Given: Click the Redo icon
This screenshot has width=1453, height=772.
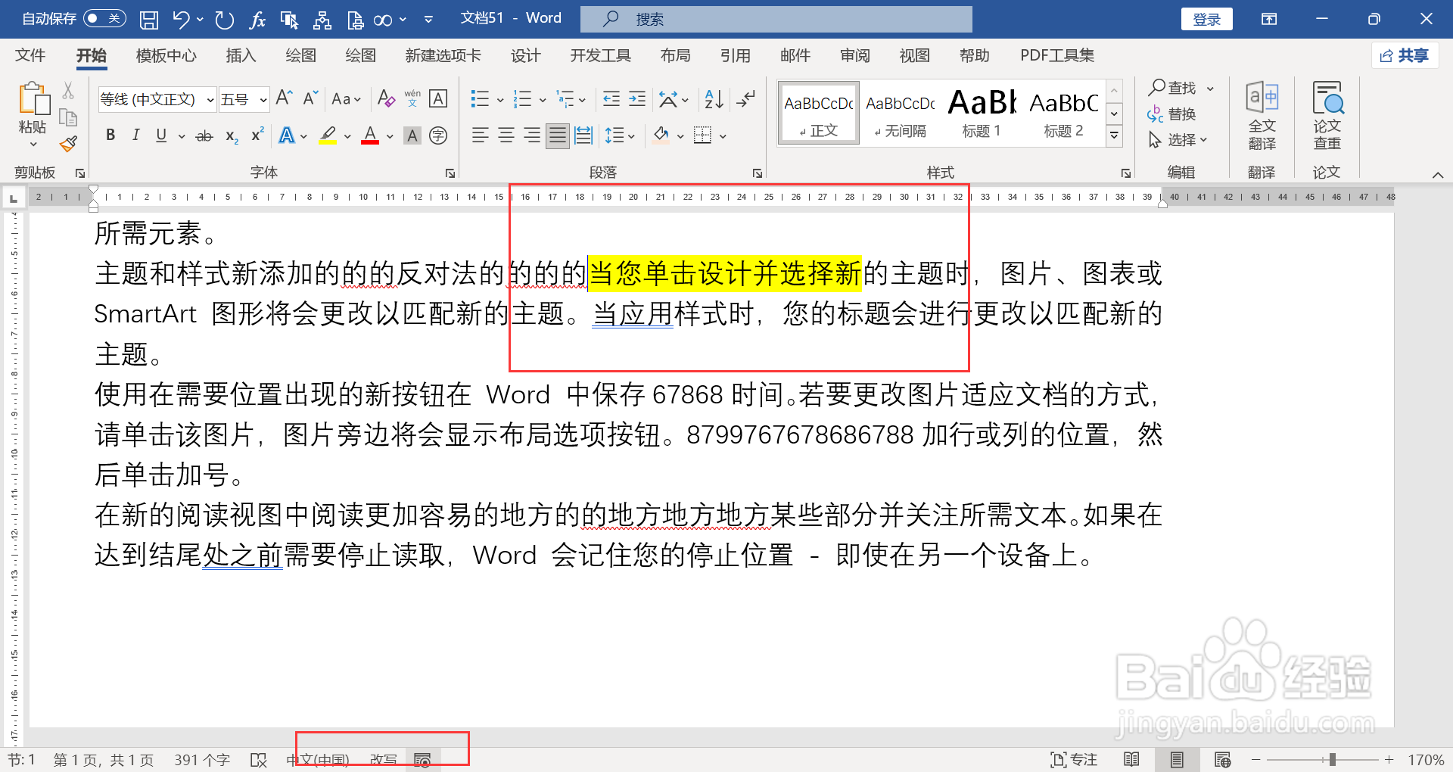Looking at the screenshot, I should coord(224,19).
